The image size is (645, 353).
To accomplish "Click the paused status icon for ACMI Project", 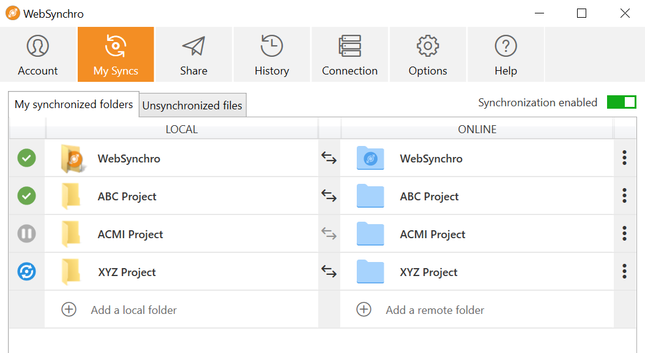I will [x=27, y=233].
